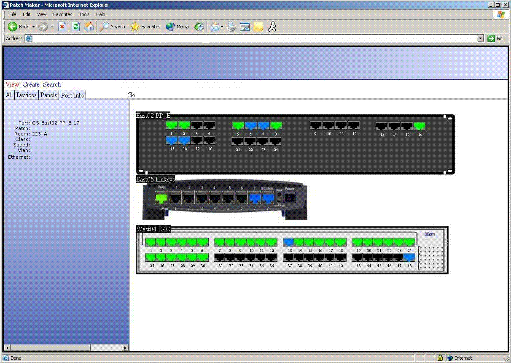Open the Mail button dropdown
Image resolution: width=511 pixels, height=363 pixels.
[x=222, y=27]
